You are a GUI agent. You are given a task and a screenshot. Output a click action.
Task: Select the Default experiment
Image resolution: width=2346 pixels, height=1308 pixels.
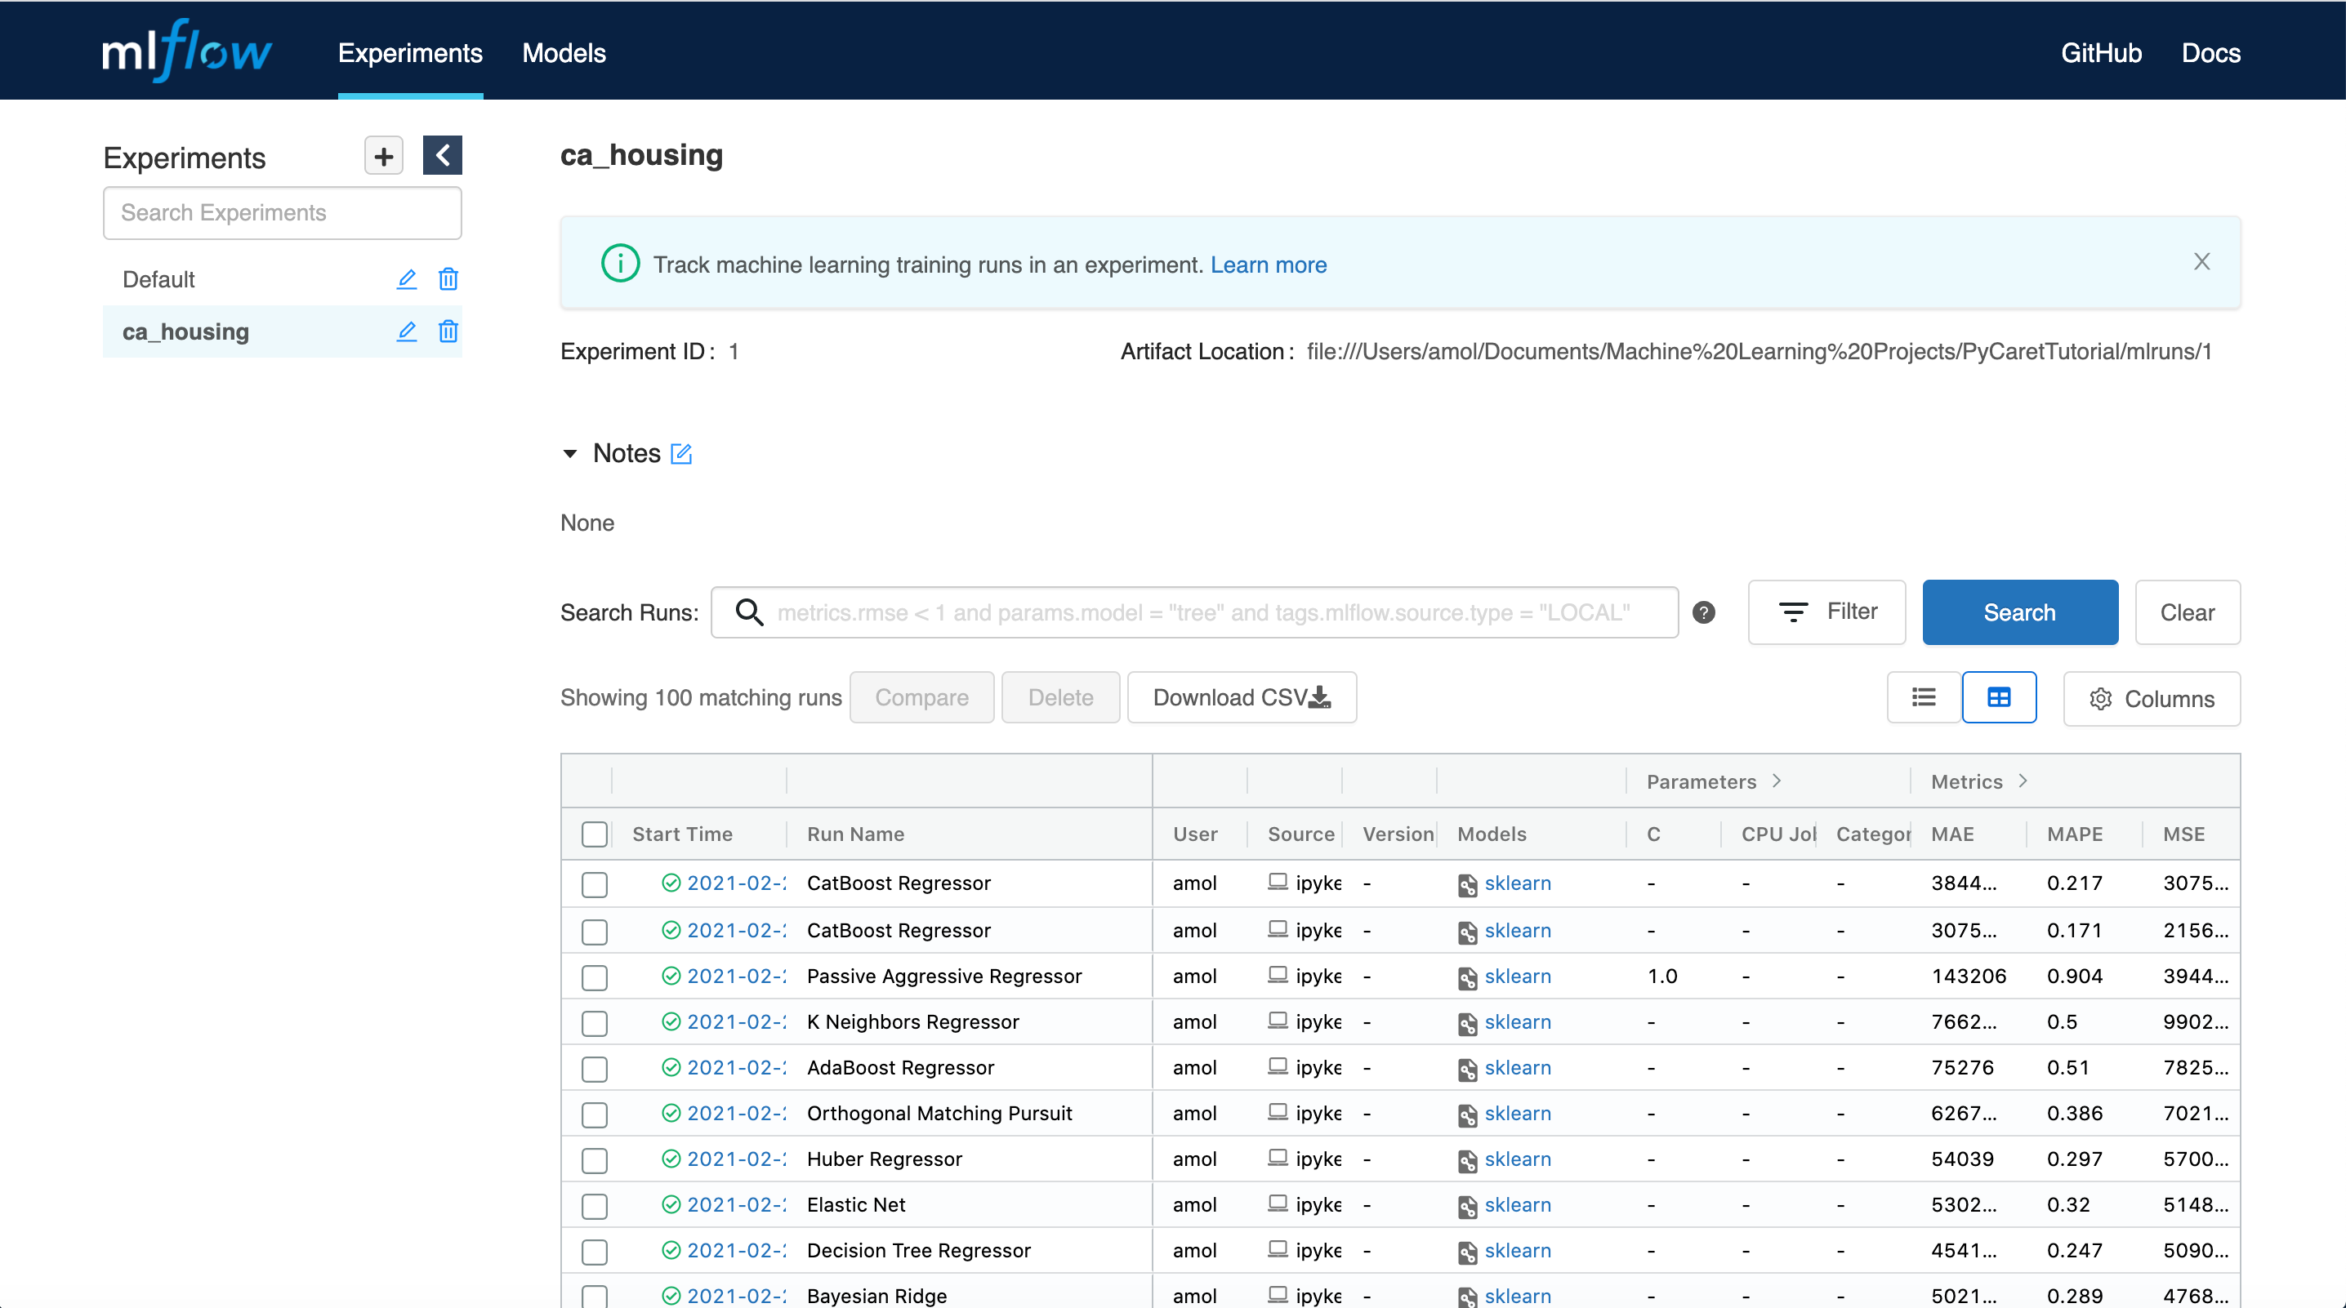tap(158, 279)
